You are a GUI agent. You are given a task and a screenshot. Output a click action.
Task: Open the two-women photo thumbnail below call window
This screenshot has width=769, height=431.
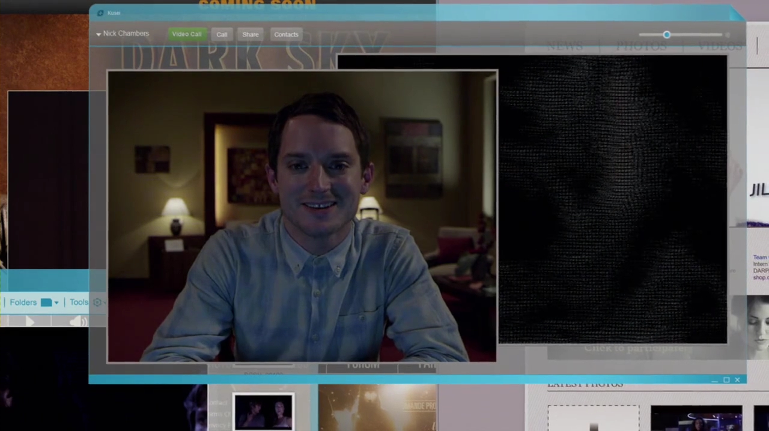point(264,412)
